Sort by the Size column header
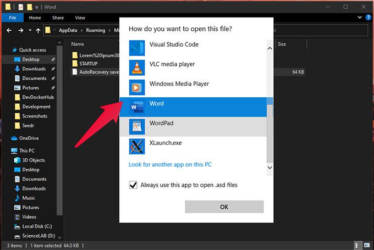Viewport: 374px width, 250px height. (282, 44)
